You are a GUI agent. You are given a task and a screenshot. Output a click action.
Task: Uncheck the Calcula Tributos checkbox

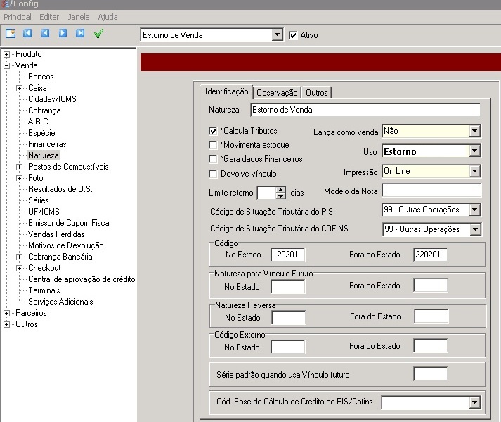tap(213, 131)
